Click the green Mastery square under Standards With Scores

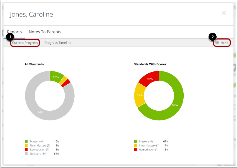tap(135, 141)
